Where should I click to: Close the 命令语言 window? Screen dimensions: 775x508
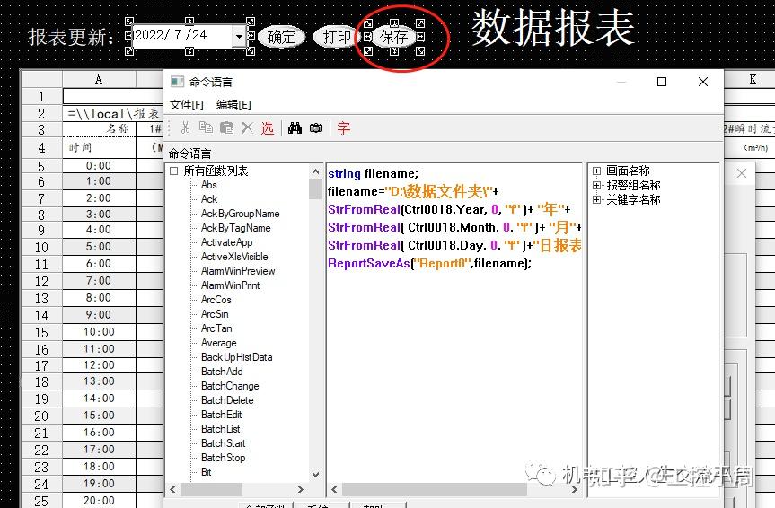coord(703,82)
